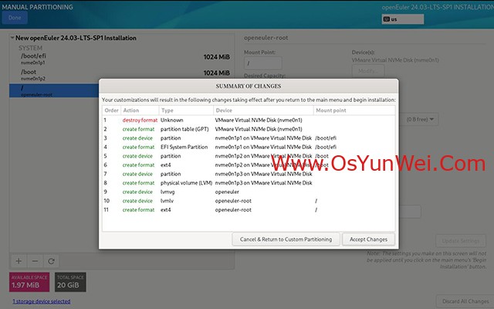This screenshot has height=309, width=494.
Task: Click the TOTAL SPACE 20 GiB indicator
Action: tap(70, 282)
